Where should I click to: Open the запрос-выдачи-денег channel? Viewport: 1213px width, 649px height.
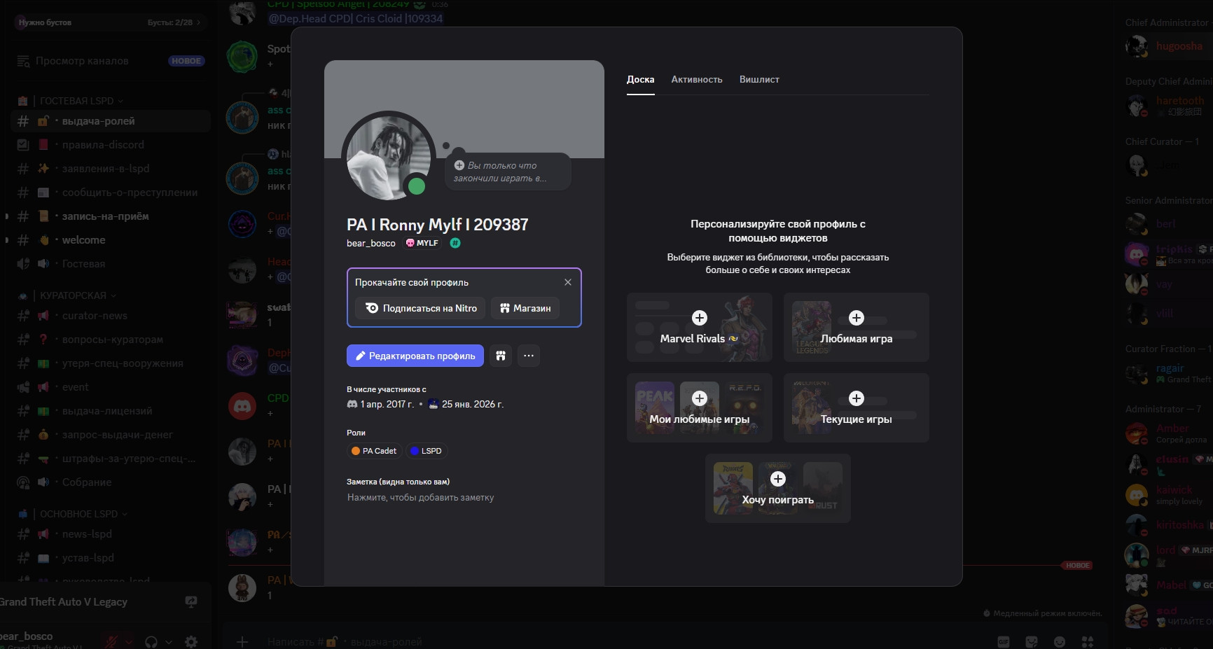(x=111, y=435)
